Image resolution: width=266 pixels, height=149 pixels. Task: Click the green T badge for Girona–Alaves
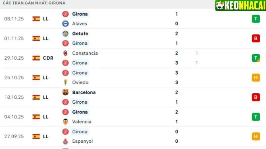256,19
